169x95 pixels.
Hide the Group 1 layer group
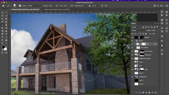pyautogui.click(x=132, y=41)
